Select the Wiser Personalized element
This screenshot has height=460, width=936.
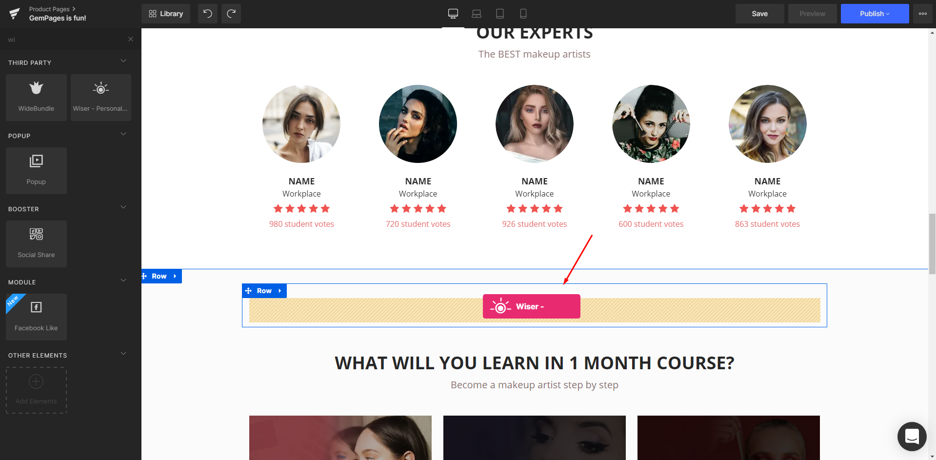[101, 98]
